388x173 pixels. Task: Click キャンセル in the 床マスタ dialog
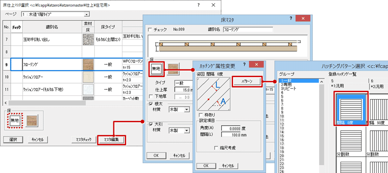click(179, 156)
